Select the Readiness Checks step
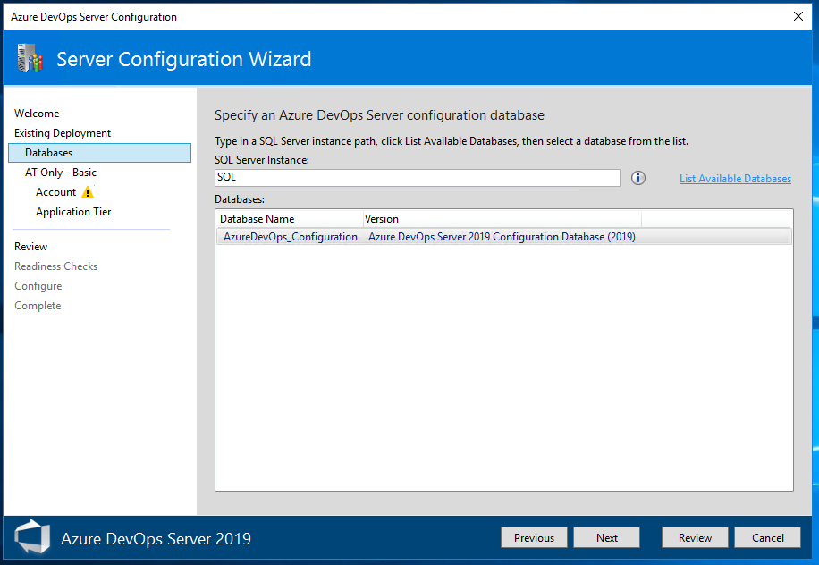 56,266
